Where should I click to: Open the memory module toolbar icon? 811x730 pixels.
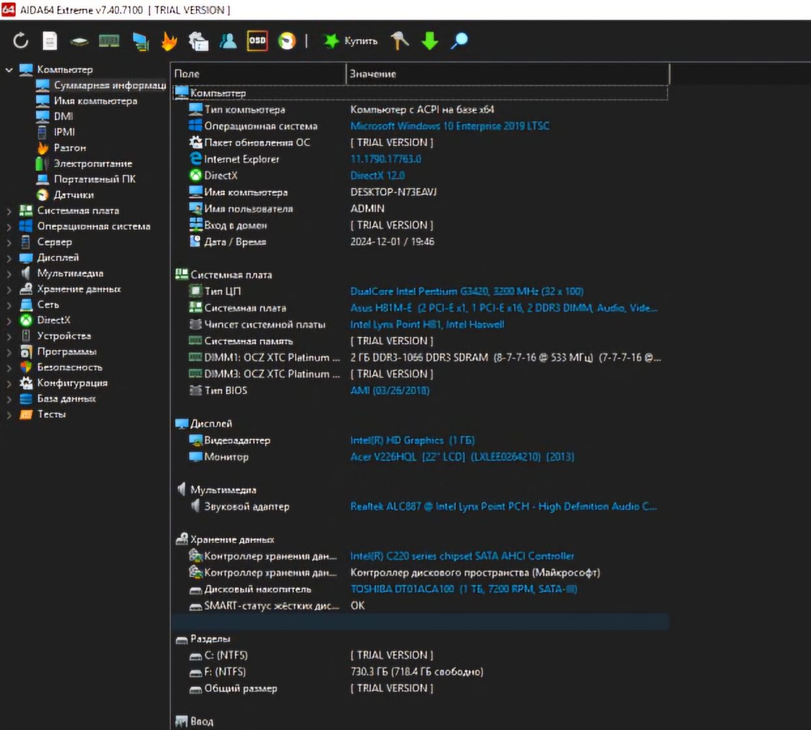click(109, 41)
